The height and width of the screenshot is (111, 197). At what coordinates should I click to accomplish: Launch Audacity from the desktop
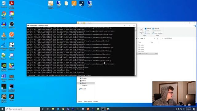pyautogui.click(x=4, y=25)
